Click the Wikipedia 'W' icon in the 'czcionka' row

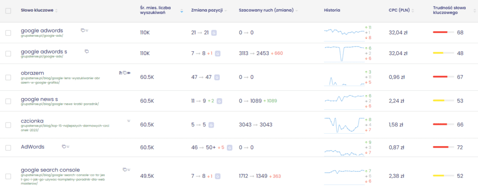(x=129, y=121)
